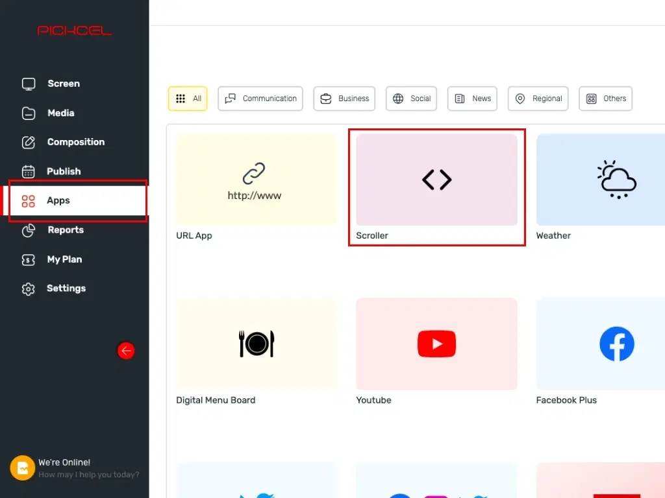Click the My Plan icon
The image size is (665, 498).
(x=29, y=259)
